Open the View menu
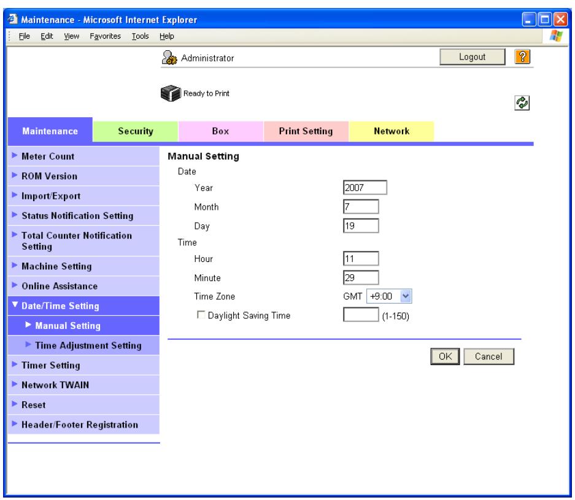The width and height of the screenshot is (575, 500). (x=71, y=36)
